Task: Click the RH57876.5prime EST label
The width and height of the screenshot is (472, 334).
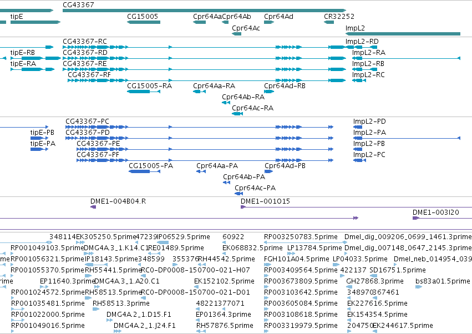Action: [225, 326]
